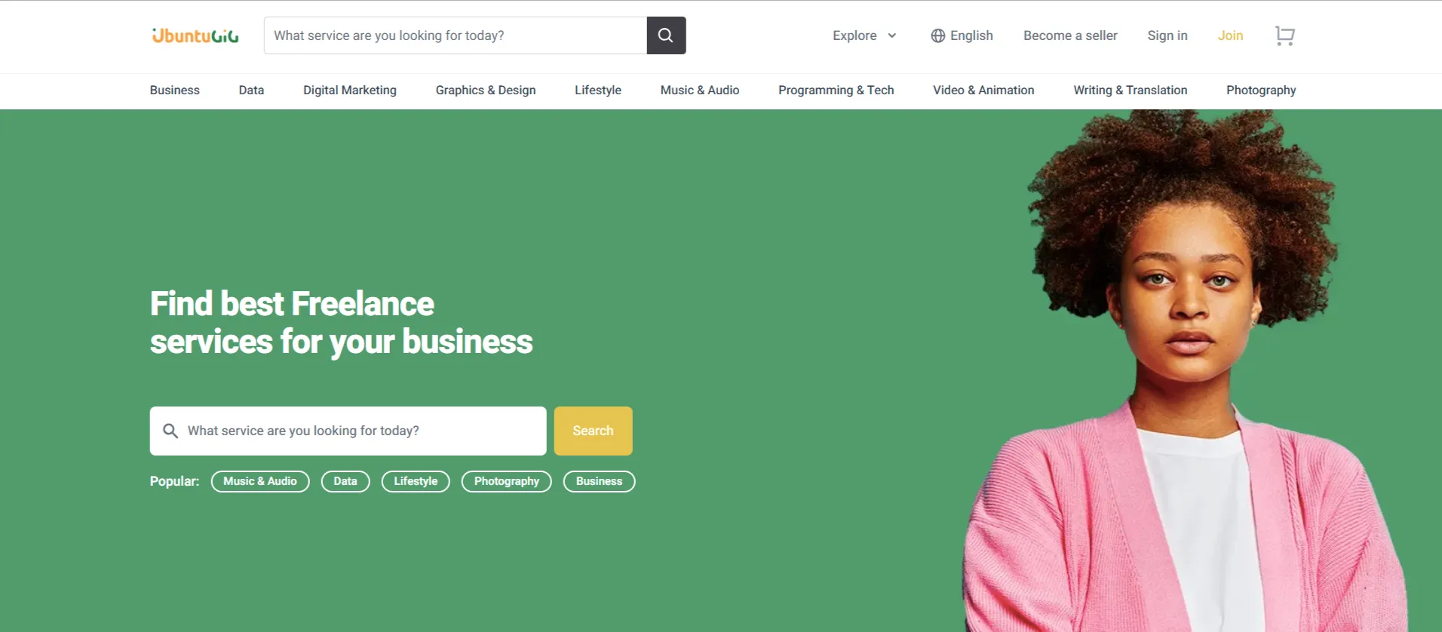Screen dimensions: 1442x632
Task: Click the magnifier icon in hero search box
Action: coord(170,431)
